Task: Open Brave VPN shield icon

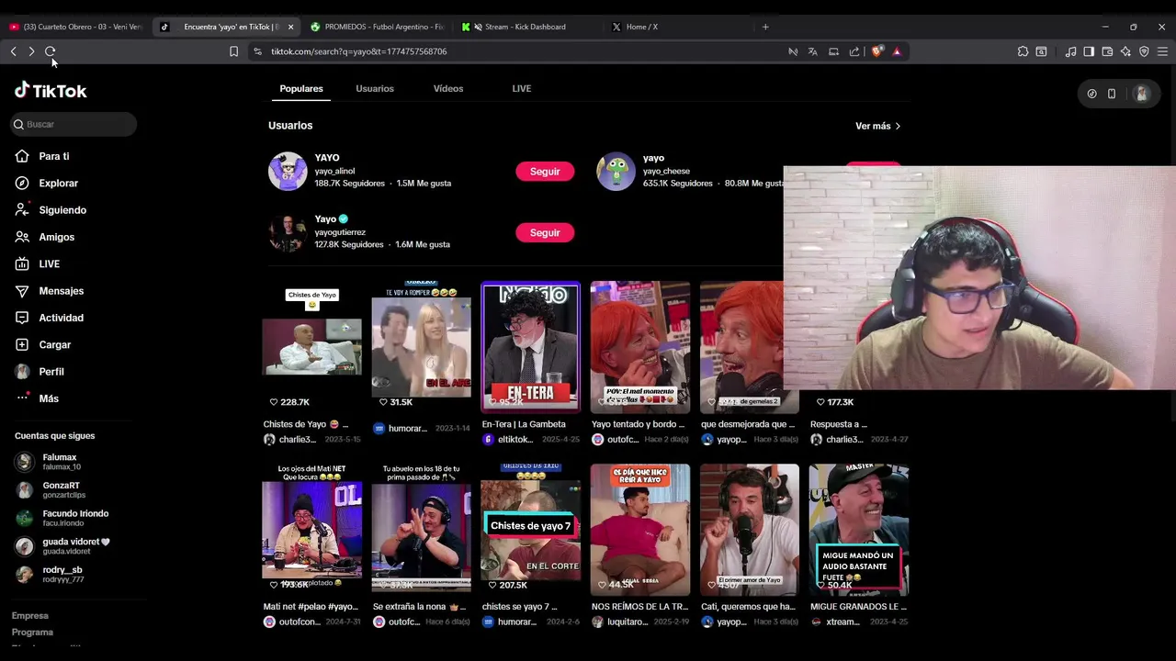Action: [x=1144, y=51]
